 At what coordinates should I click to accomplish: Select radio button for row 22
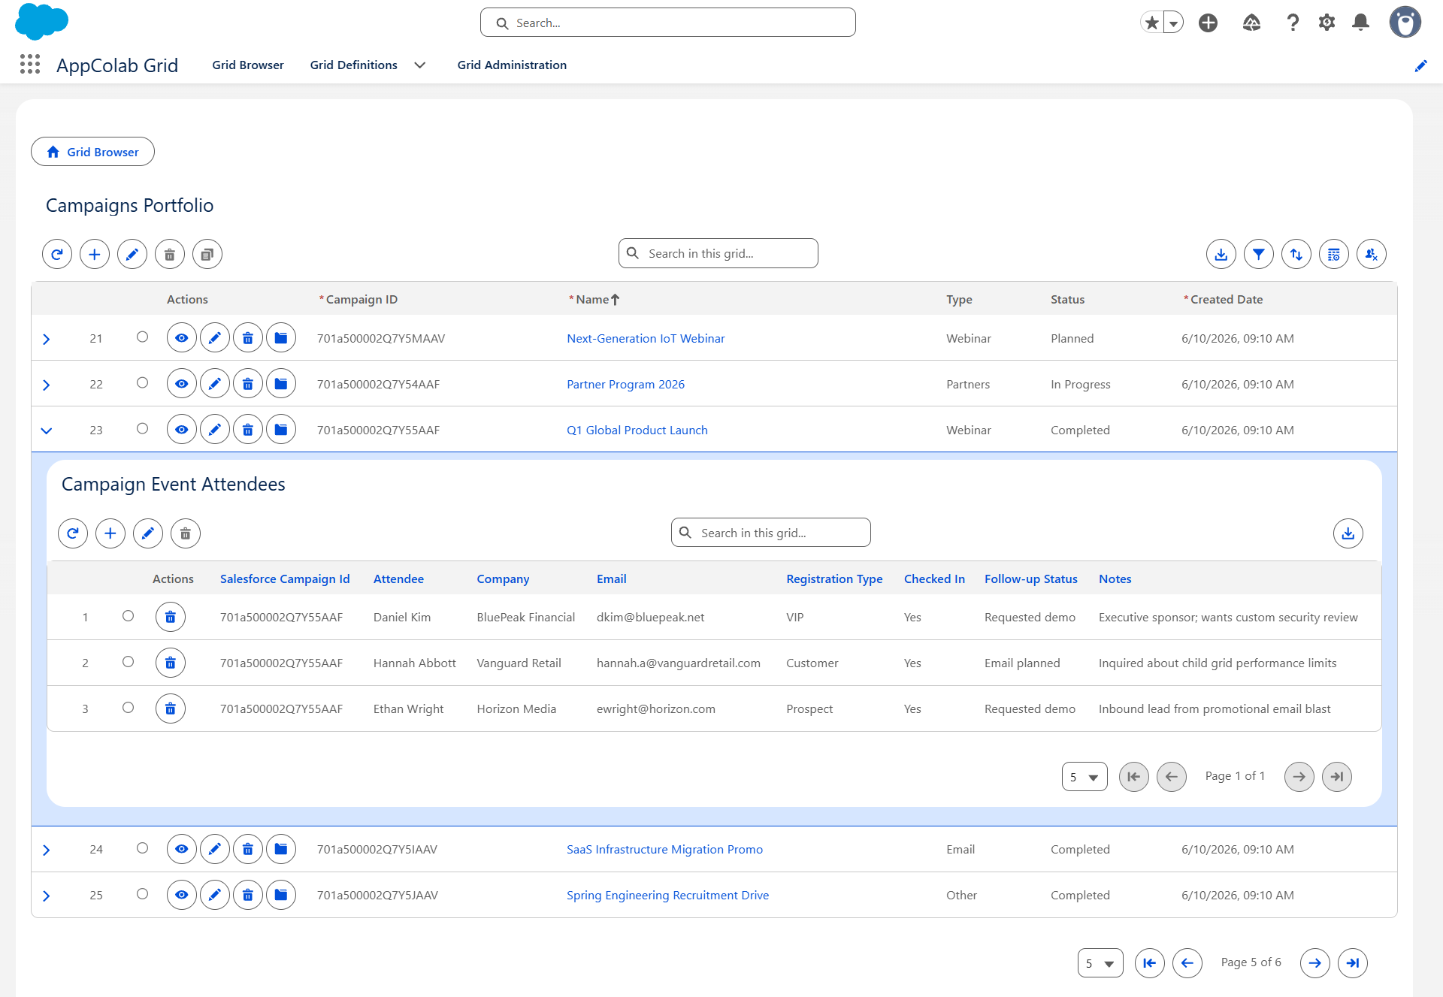coord(142,383)
